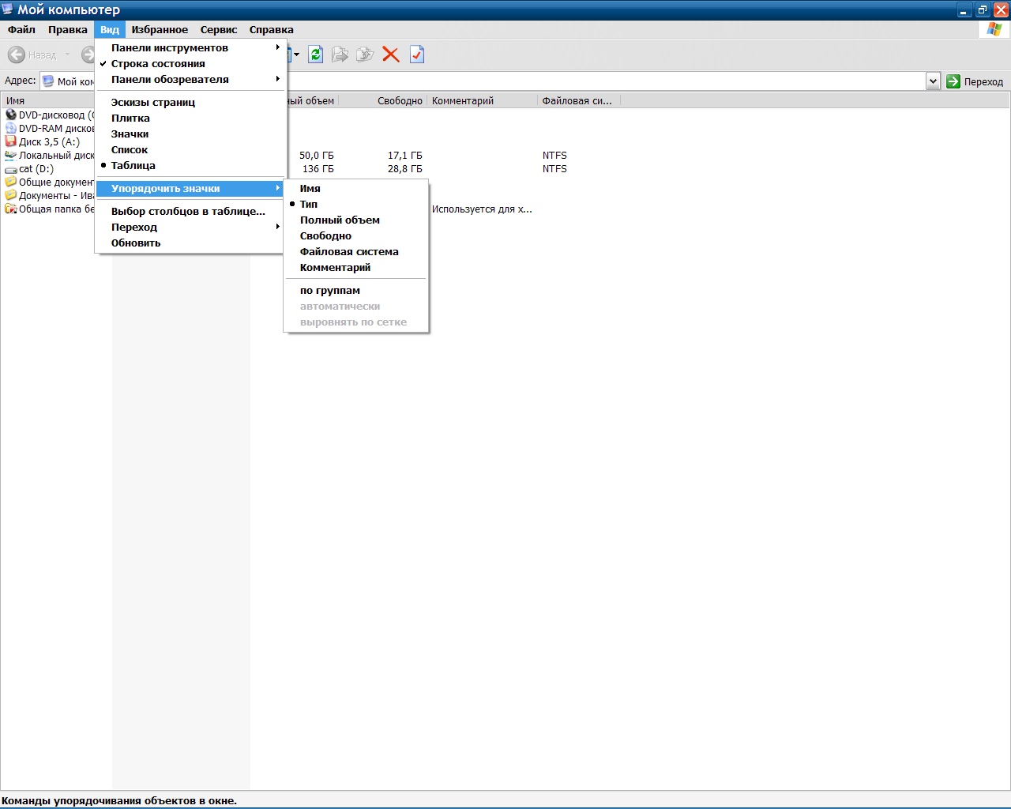Sort by the Имя column header

pyautogui.click(x=47, y=100)
